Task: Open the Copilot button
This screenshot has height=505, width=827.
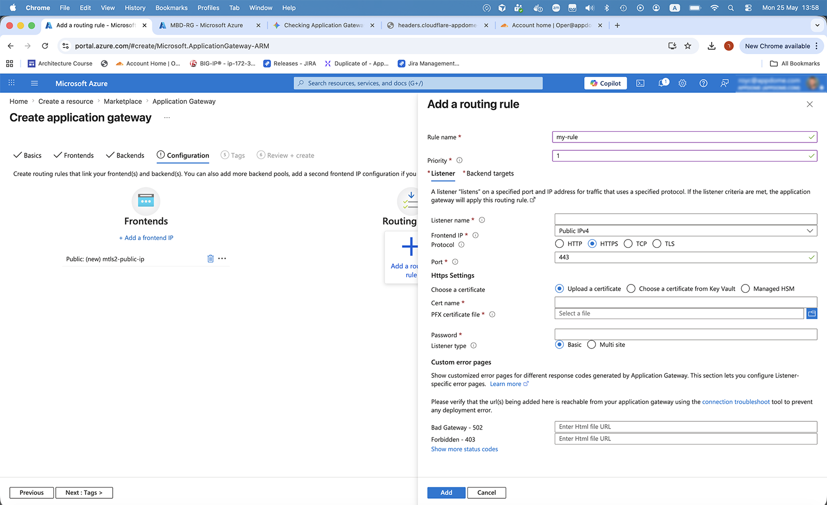Action: [x=605, y=83]
